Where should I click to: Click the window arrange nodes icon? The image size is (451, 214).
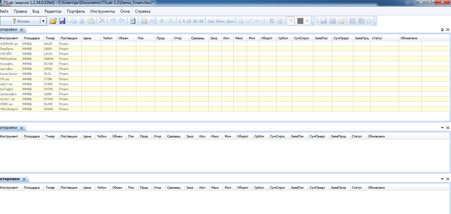pos(361,21)
